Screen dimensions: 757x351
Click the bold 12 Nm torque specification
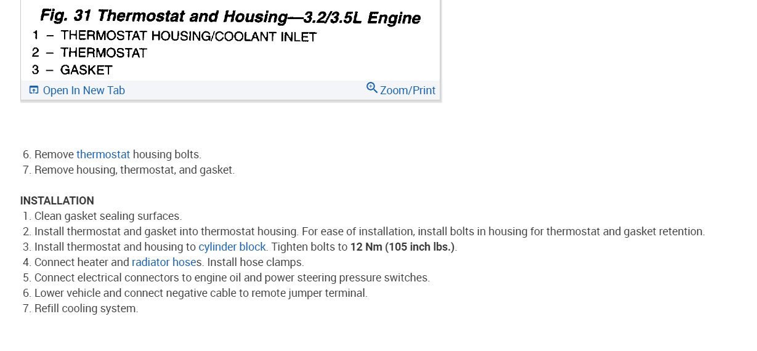403,247
